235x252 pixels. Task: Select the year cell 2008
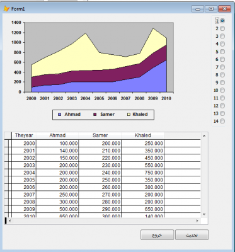tap(24, 202)
